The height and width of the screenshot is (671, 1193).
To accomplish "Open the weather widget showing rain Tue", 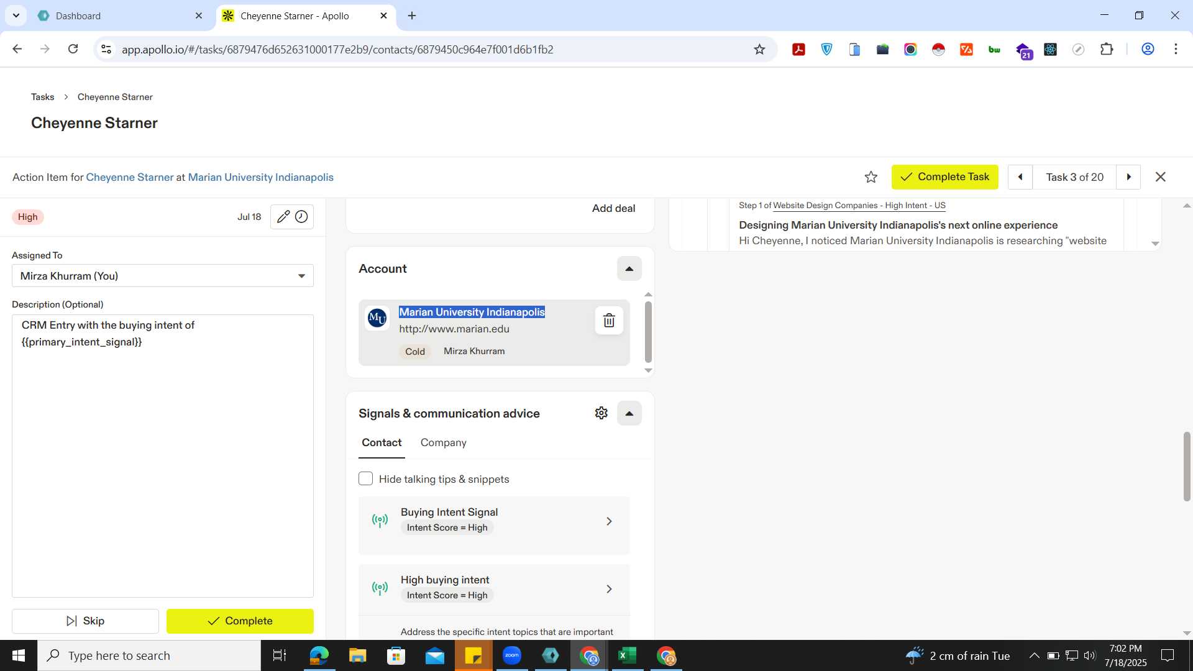I will 958,655.
